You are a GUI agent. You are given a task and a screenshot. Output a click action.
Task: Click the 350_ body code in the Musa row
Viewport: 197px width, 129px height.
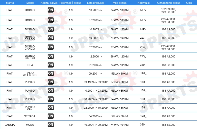point(143,125)
